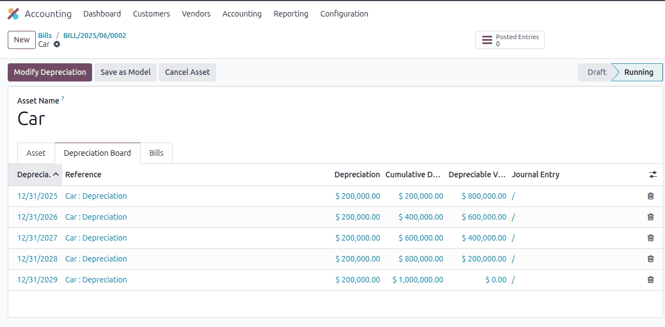Delete the 12/31/2029 line with trash icon
This screenshot has height=327, width=665.
click(650, 280)
